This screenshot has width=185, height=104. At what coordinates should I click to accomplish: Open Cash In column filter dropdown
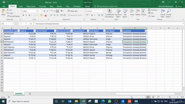pyautogui.click(x=34, y=31)
